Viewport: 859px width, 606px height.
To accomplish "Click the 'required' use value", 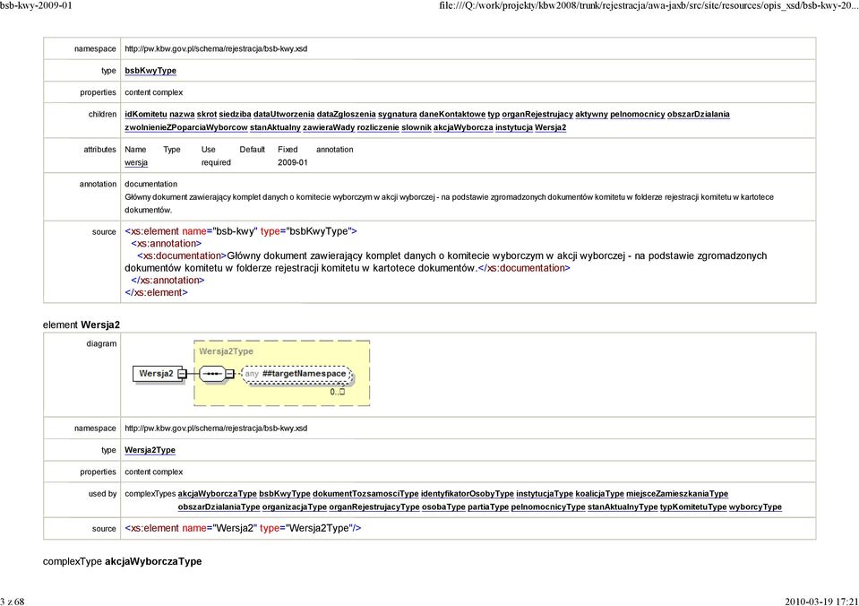I will point(216,162).
